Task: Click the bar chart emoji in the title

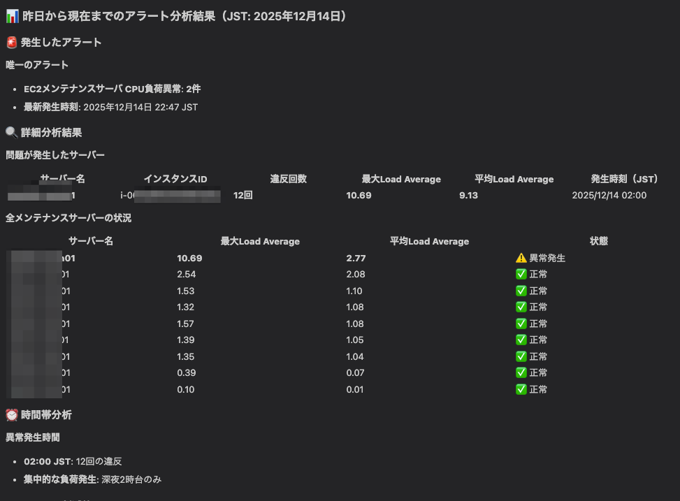Action: tap(12, 15)
